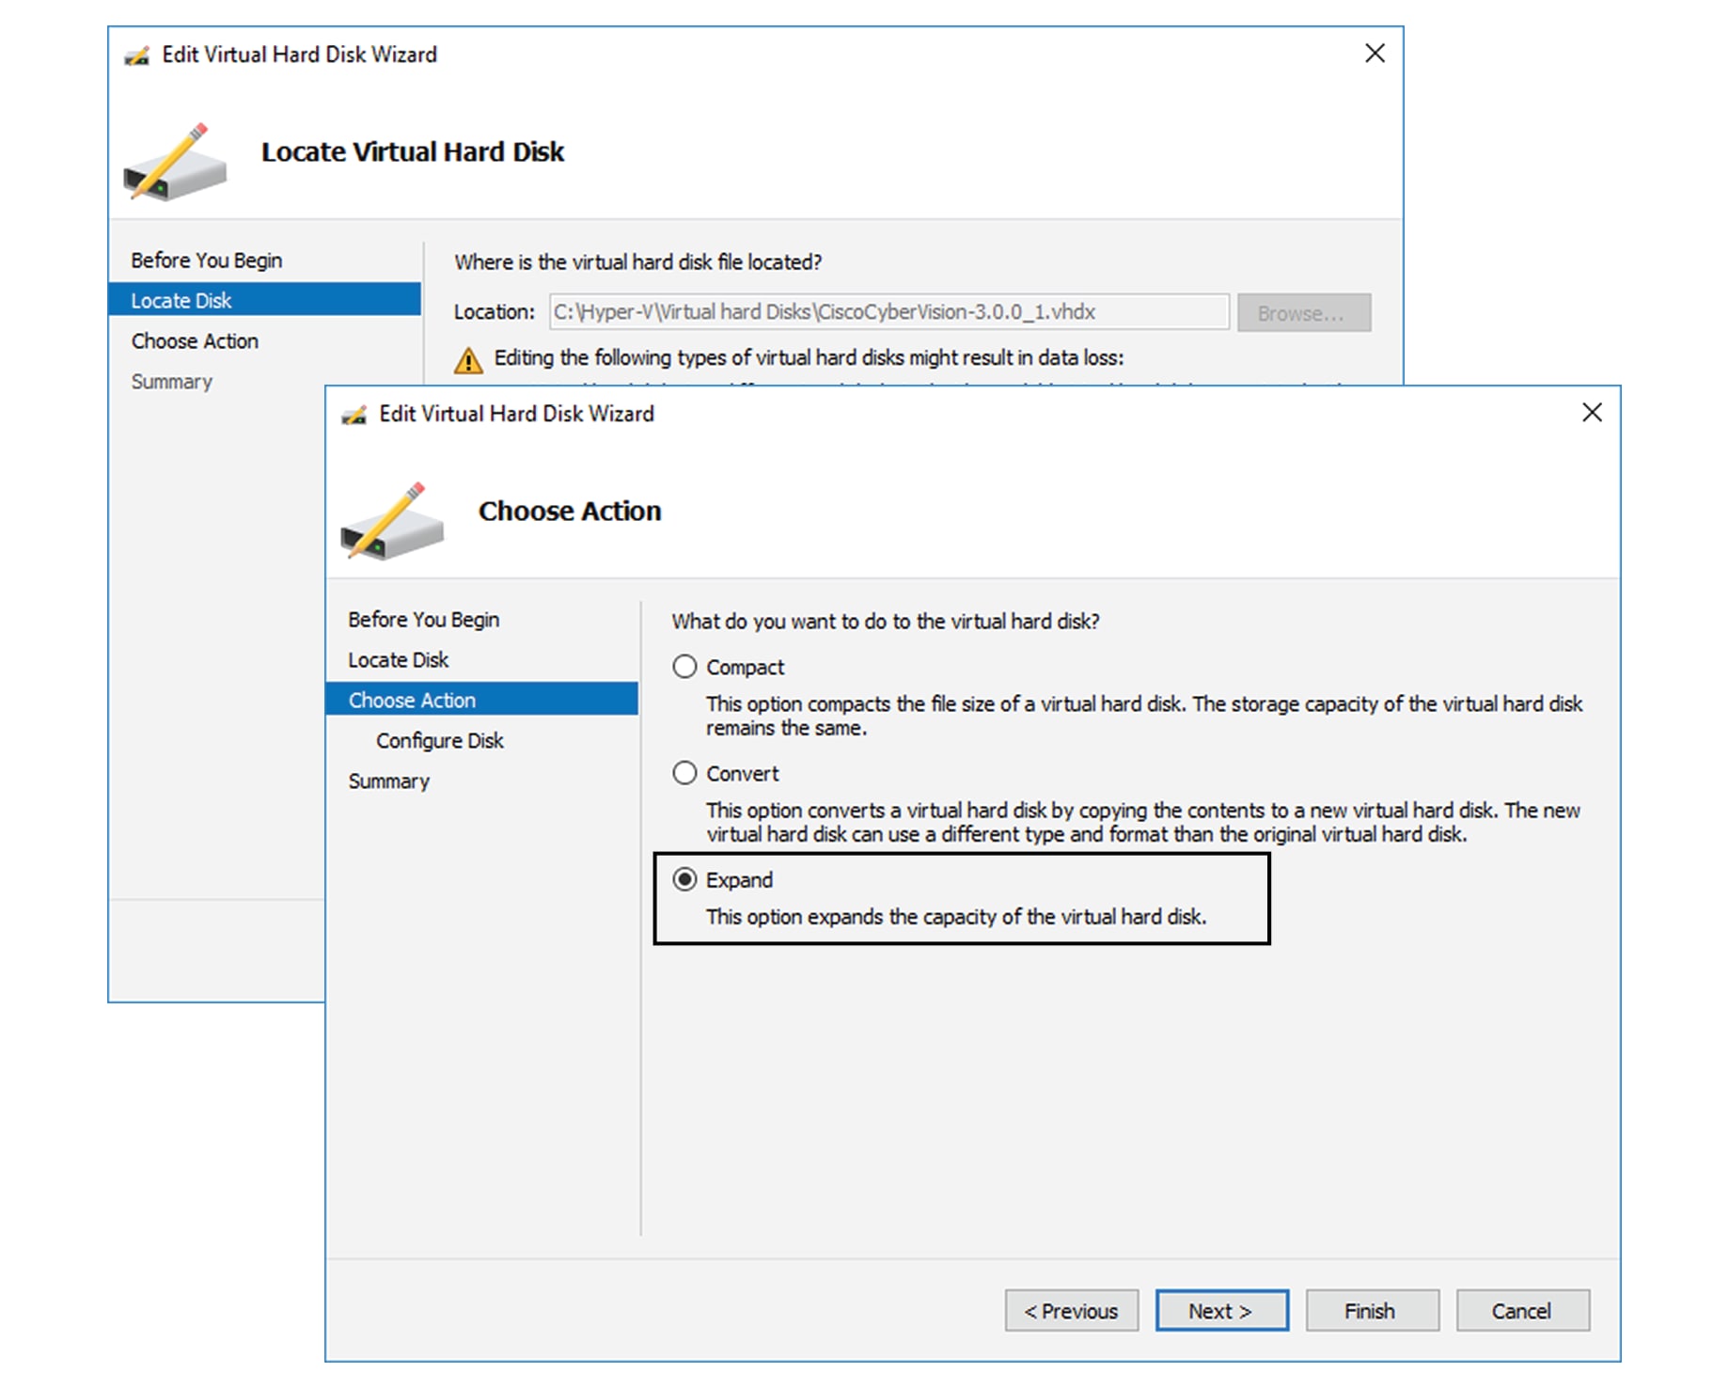Screen dimensions: 1729x1388
Task: Close the Locate Virtual Hard Disk window
Action: click(x=1375, y=54)
